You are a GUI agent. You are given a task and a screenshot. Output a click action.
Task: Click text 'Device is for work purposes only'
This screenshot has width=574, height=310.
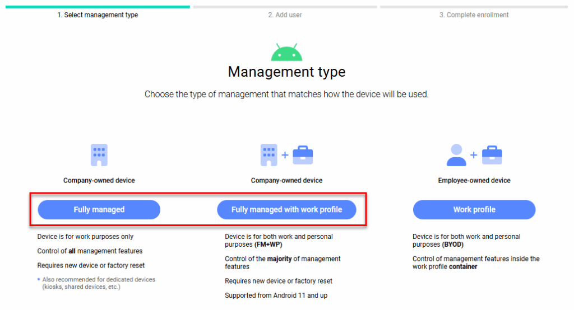click(85, 237)
